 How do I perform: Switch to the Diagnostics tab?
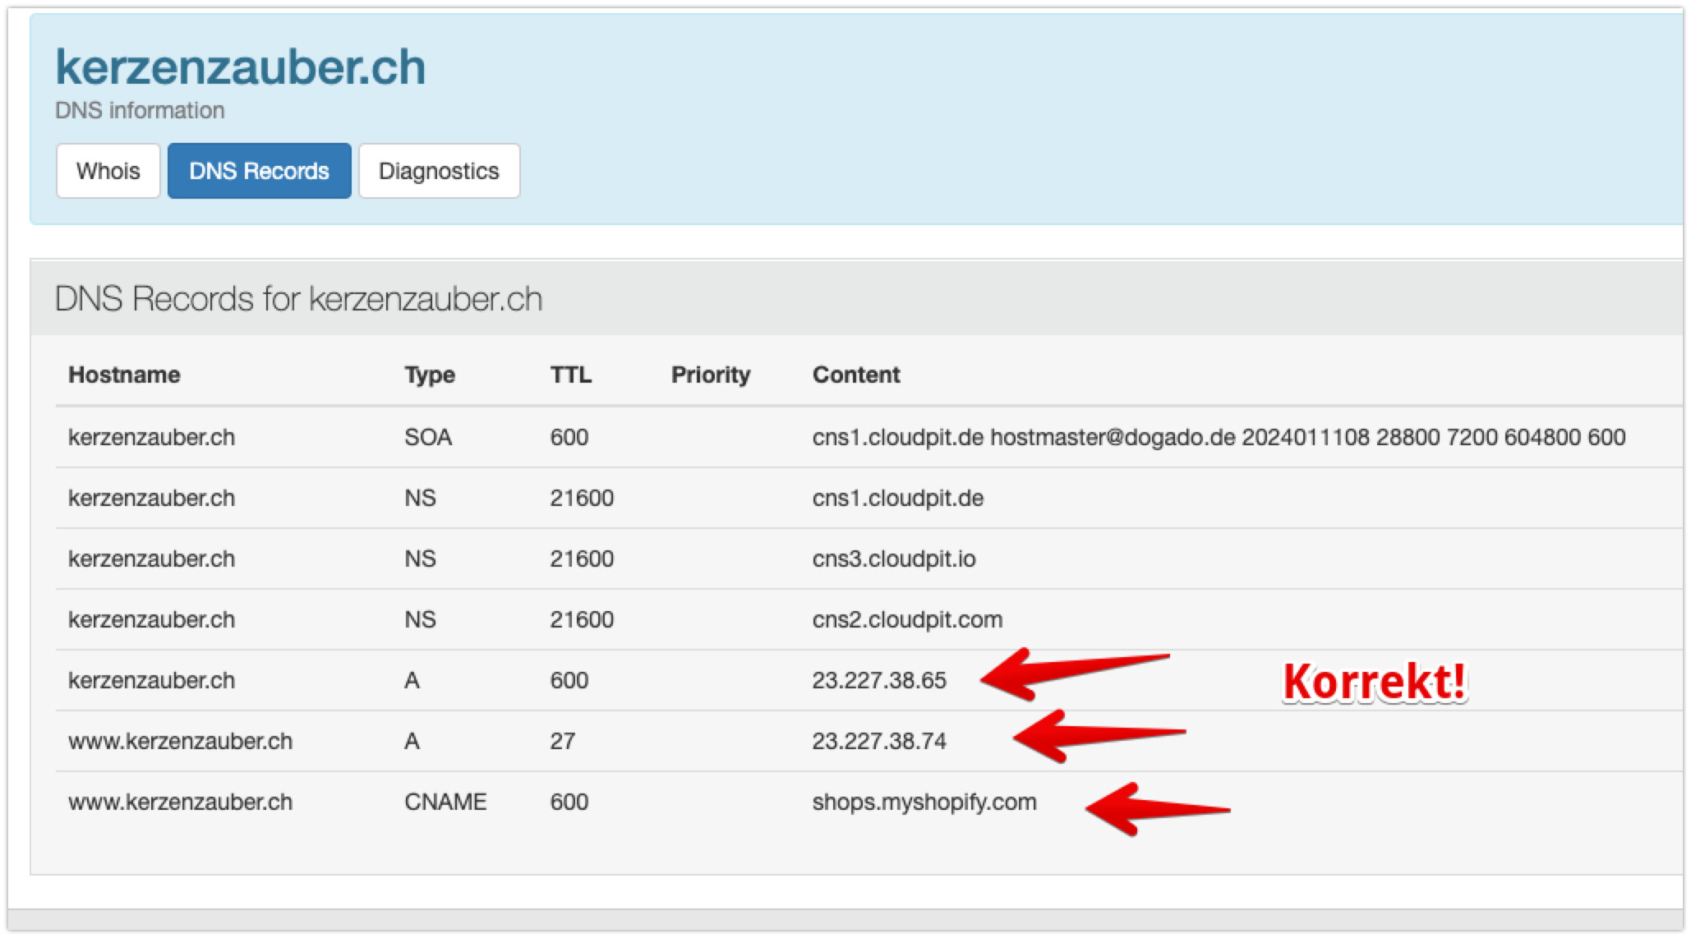point(439,171)
